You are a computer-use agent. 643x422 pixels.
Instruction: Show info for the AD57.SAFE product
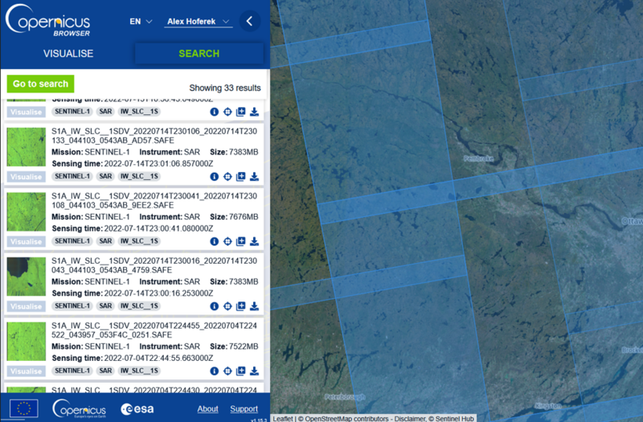tap(215, 177)
